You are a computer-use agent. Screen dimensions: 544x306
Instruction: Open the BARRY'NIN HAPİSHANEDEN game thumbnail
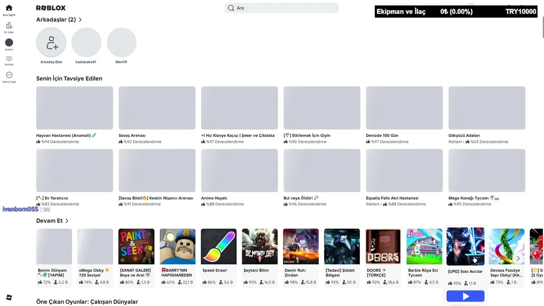178,246
